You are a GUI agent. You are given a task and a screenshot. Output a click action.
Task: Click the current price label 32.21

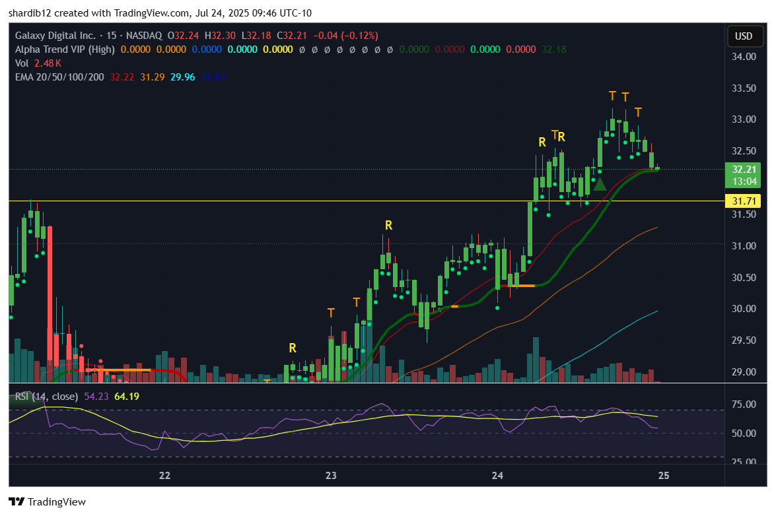point(744,169)
